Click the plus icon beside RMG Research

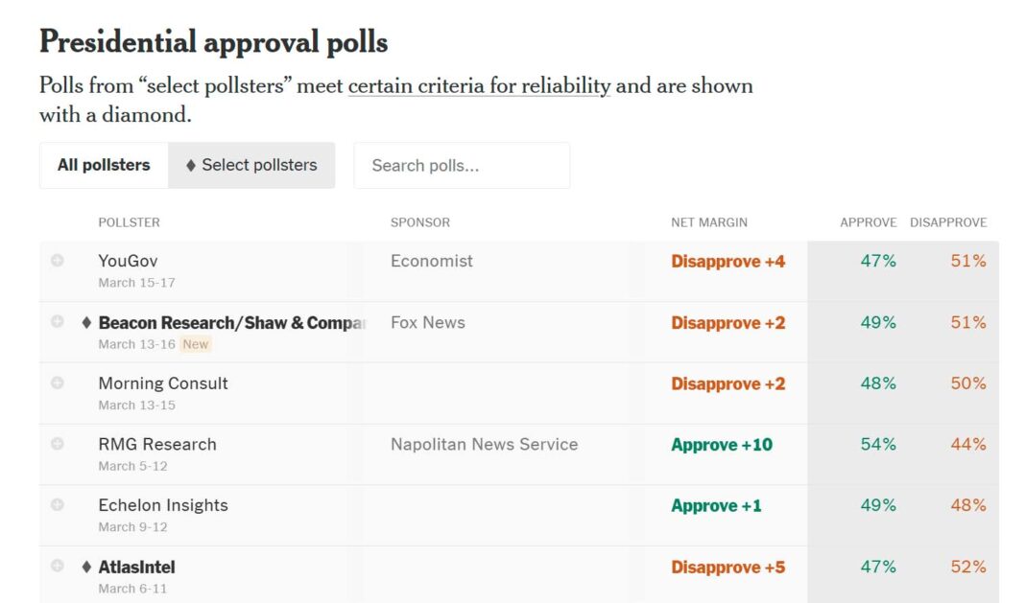pyautogui.click(x=58, y=444)
